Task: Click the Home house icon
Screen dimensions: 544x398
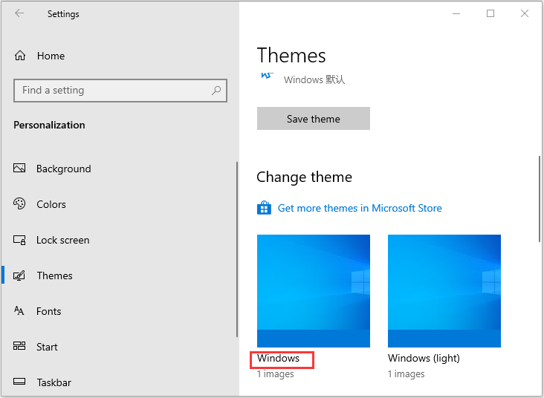Action: 20,56
